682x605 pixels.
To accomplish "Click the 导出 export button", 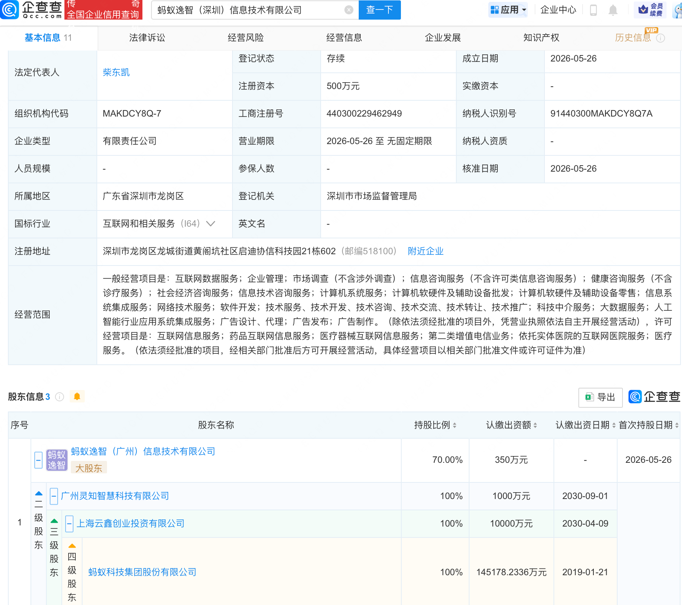I will 600,397.
